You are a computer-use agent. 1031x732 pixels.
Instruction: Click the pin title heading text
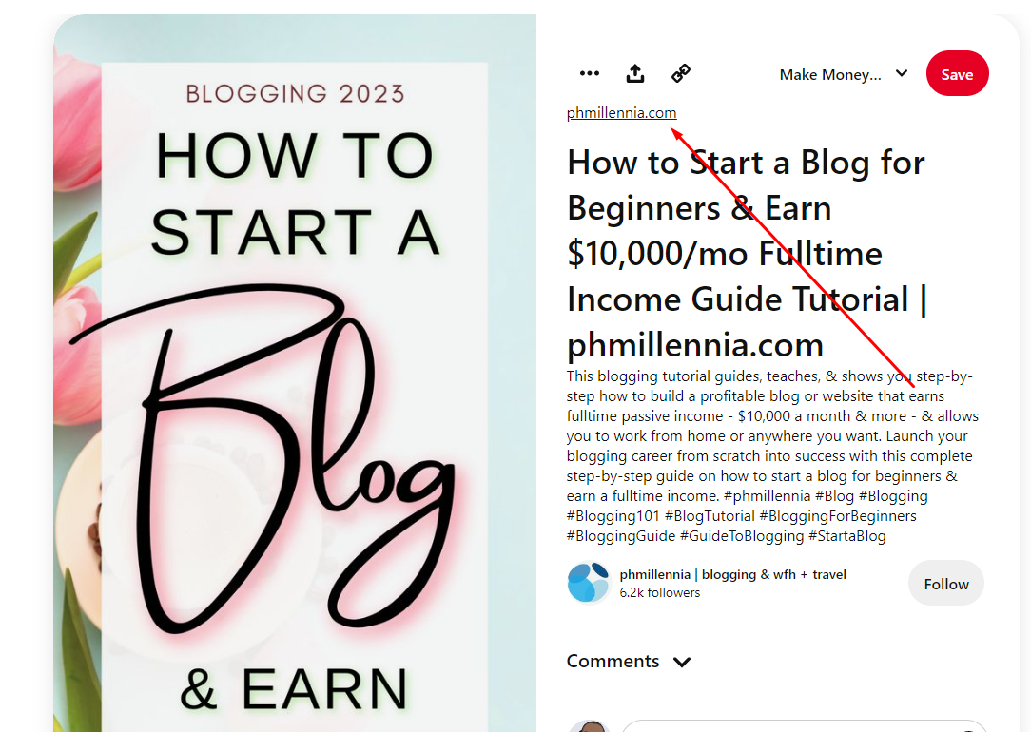tap(747, 253)
